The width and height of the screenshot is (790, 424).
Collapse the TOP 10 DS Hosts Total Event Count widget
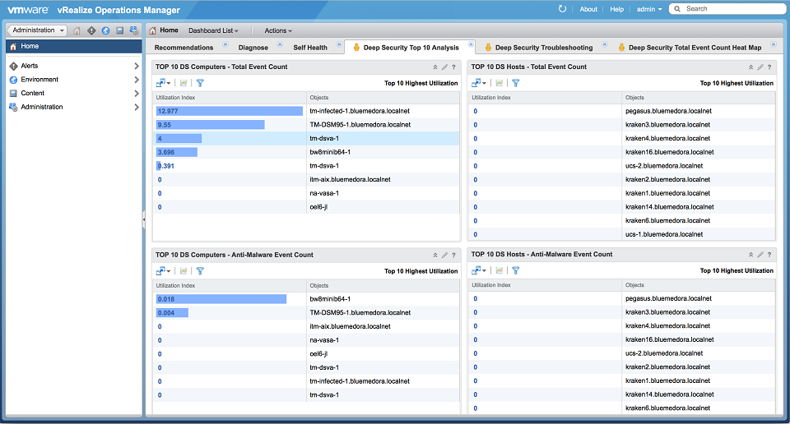point(750,67)
